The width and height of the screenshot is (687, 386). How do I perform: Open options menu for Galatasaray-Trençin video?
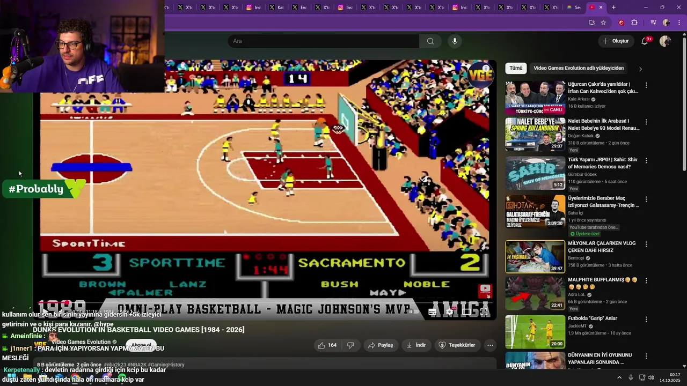coord(646,199)
